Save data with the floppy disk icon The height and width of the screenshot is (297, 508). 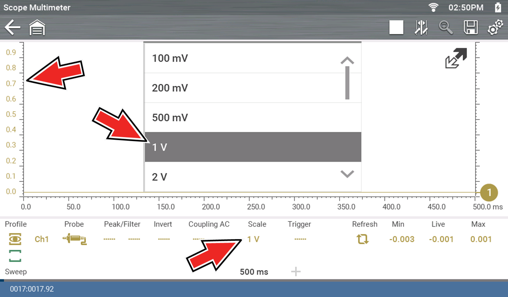coord(471,28)
